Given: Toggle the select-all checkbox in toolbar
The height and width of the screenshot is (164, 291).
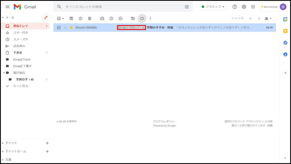Looking at the screenshot, I should [59, 18].
